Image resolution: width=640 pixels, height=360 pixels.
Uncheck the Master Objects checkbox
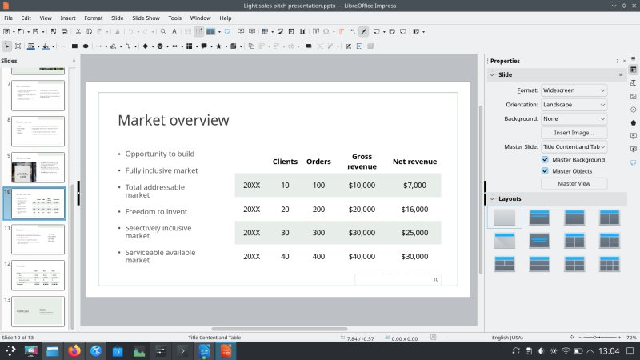(x=546, y=171)
